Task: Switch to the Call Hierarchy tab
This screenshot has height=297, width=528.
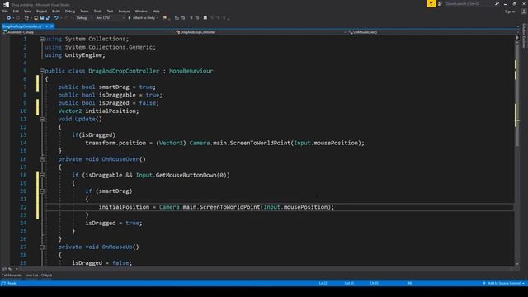Action: [12, 276]
